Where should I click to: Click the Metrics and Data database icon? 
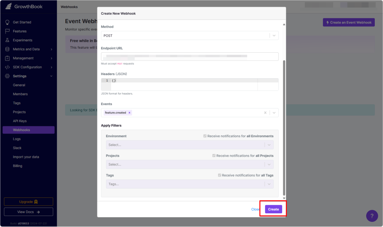[7, 49]
